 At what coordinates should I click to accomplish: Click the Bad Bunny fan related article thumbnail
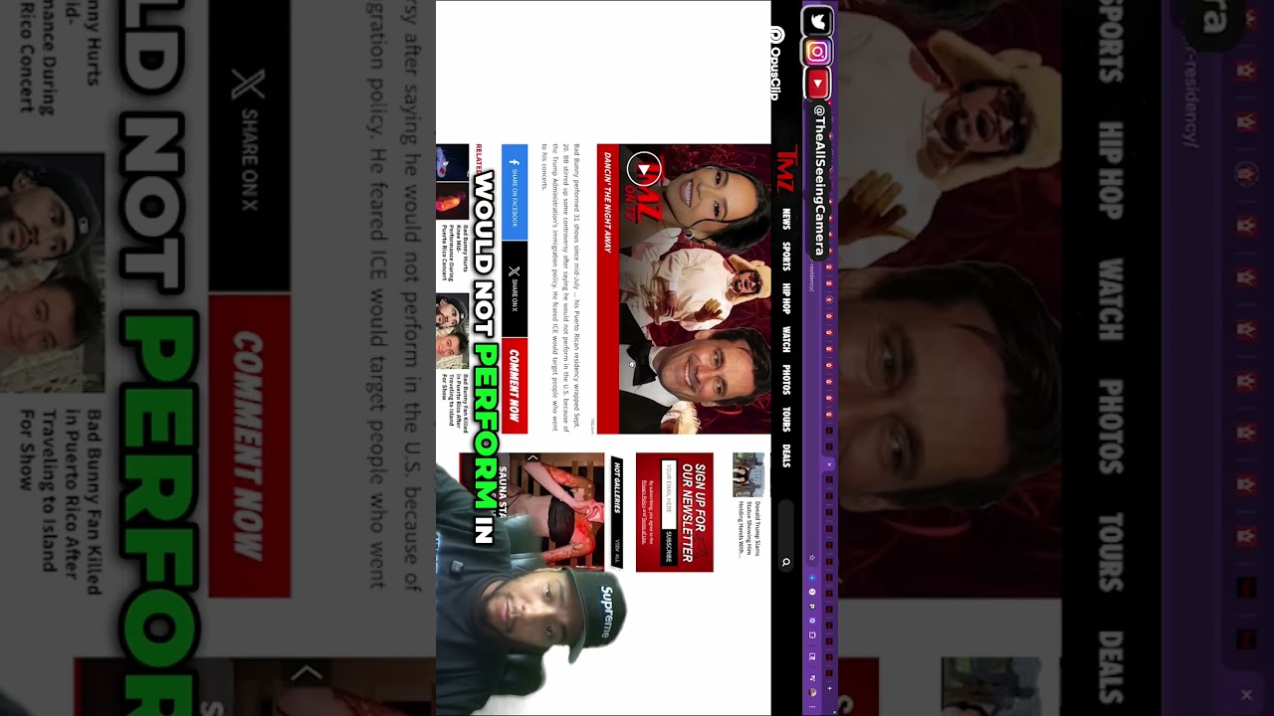[x=452, y=331]
